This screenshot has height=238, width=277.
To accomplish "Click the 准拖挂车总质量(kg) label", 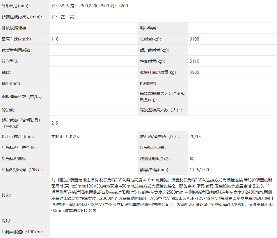I will coord(159,72).
